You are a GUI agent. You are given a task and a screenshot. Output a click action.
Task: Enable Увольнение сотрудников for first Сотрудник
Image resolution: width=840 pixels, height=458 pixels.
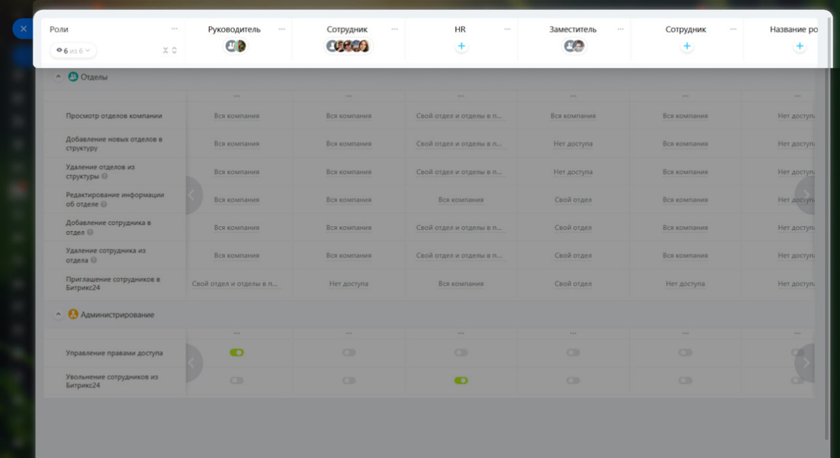coord(348,381)
